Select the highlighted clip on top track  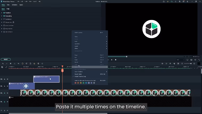point(47,79)
